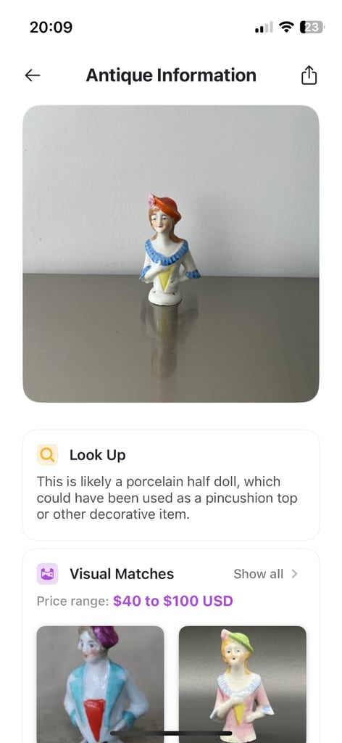This screenshot has width=342, height=743.
Task: Open the main photo of the porcelain half doll
Action: [x=171, y=253]
